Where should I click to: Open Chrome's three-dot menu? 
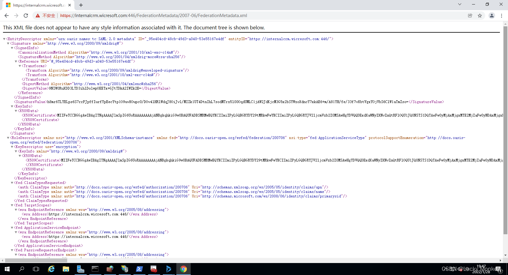[x=501, y=16]
